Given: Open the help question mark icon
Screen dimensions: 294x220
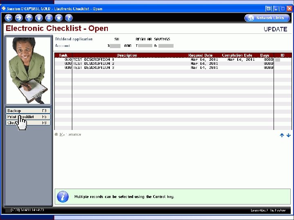Looking at the screenshot, I should click(x=69, y=18).
